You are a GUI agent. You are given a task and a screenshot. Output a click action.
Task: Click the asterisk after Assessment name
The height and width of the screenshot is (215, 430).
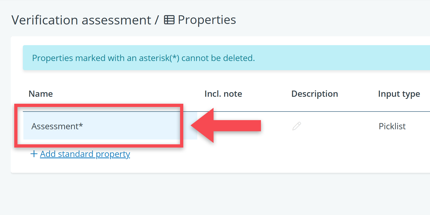coord(81,125)
